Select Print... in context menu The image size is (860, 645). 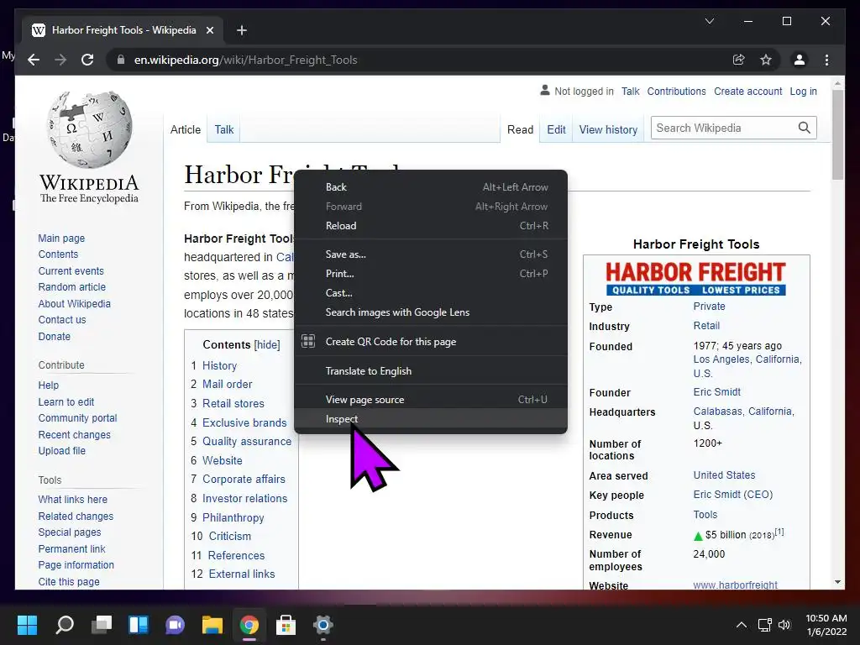coord(431,274)
